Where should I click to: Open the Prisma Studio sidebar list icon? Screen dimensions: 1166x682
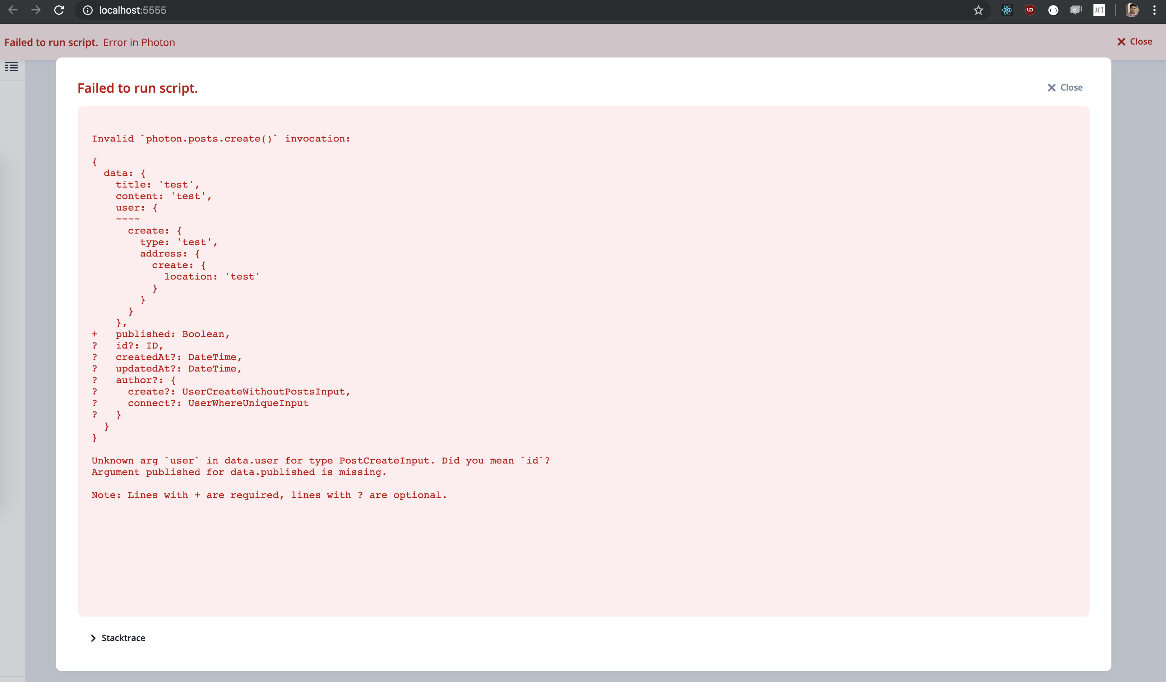12,67
